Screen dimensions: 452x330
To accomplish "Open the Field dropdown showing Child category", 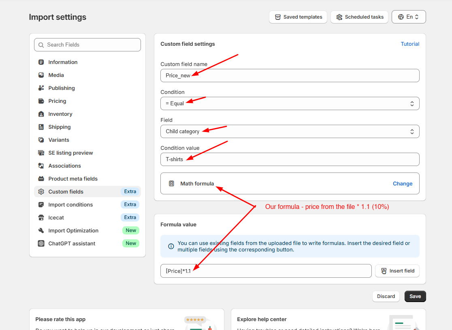I will (x=290, y=132).
